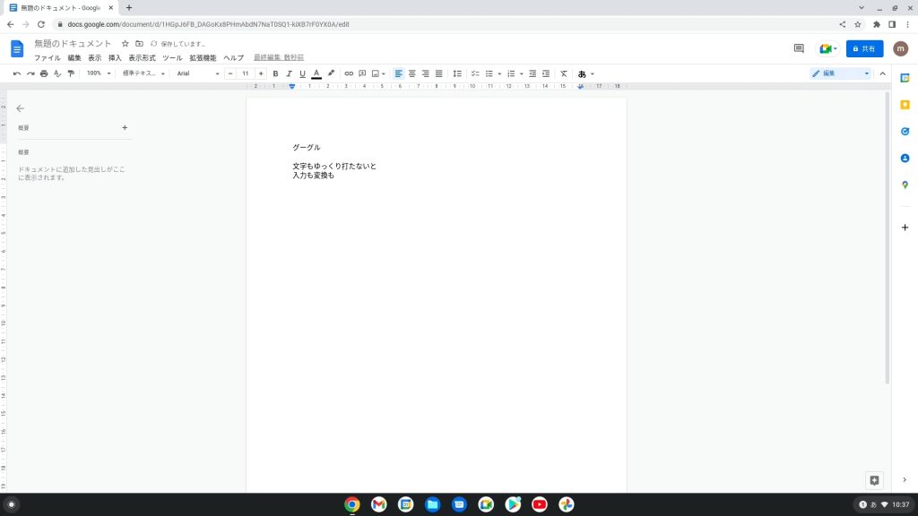Screen dimensions: 918x516
Task: Select the paint format roller tool
Action: click(x=71, y=73)
